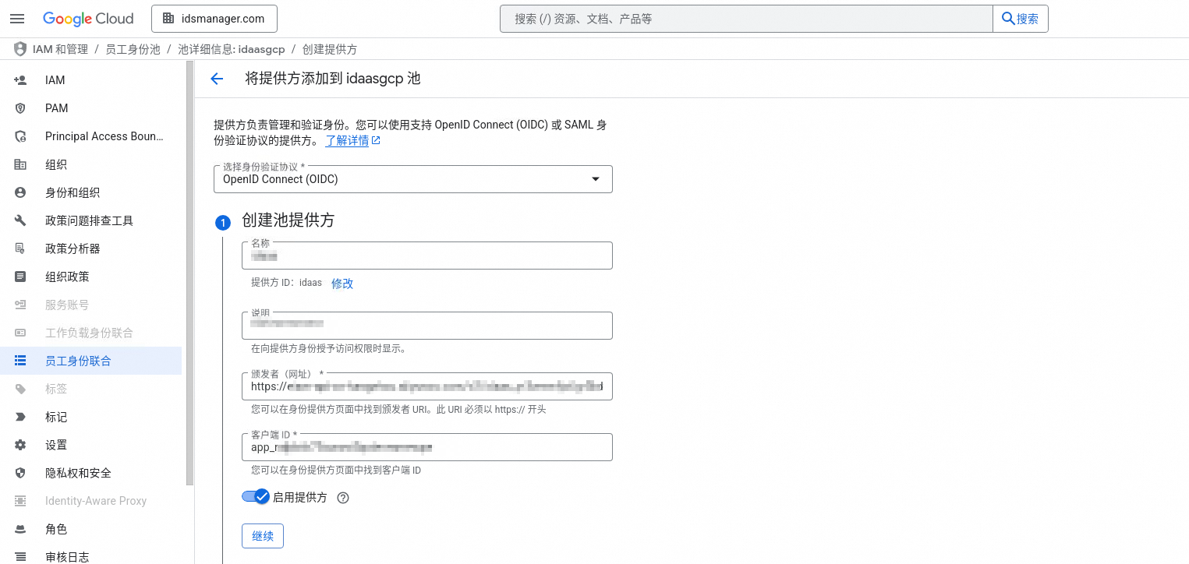
Task: Click the 标记 label sidebar icon
Action: click(21, 417)
